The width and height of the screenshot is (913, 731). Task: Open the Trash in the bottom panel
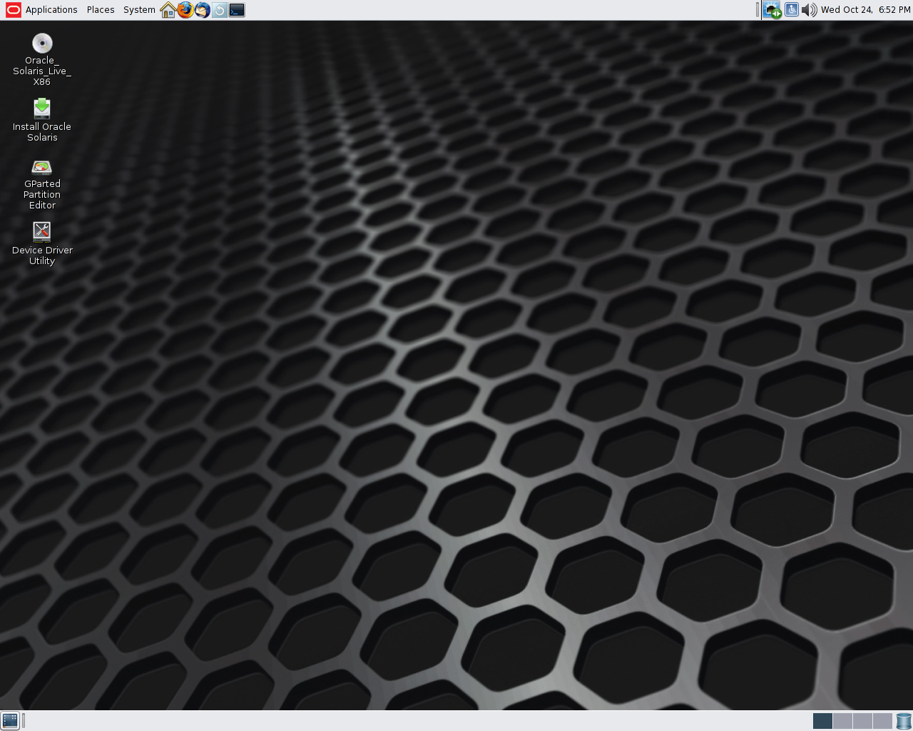(x=904, y=721)
